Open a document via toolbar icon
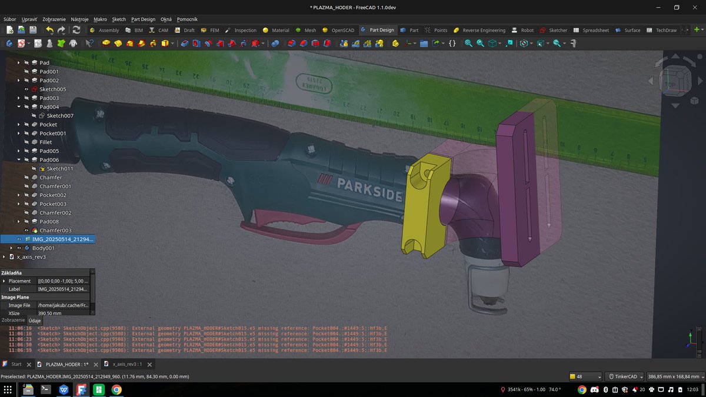 (x=21, y=30)
